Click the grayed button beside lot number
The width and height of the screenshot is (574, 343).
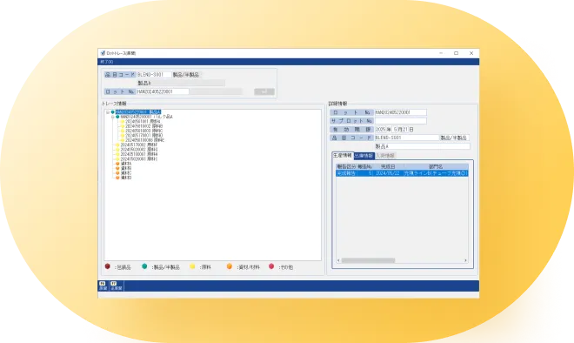click(x=264, y=91)
